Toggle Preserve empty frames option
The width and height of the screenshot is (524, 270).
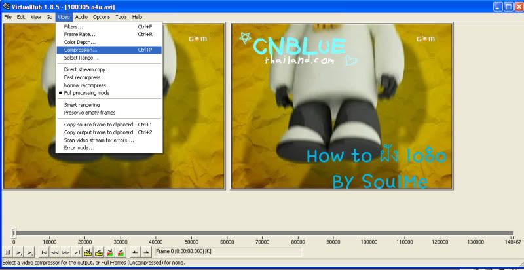click(109, 113)
